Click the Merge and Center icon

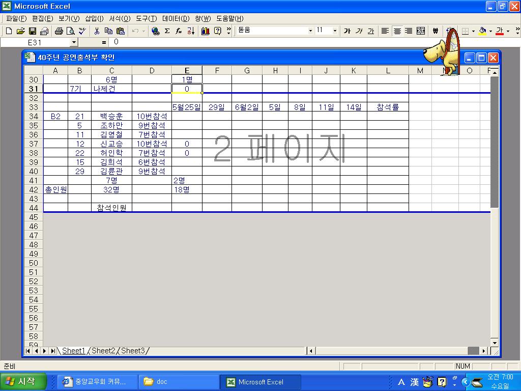(421, 31)
